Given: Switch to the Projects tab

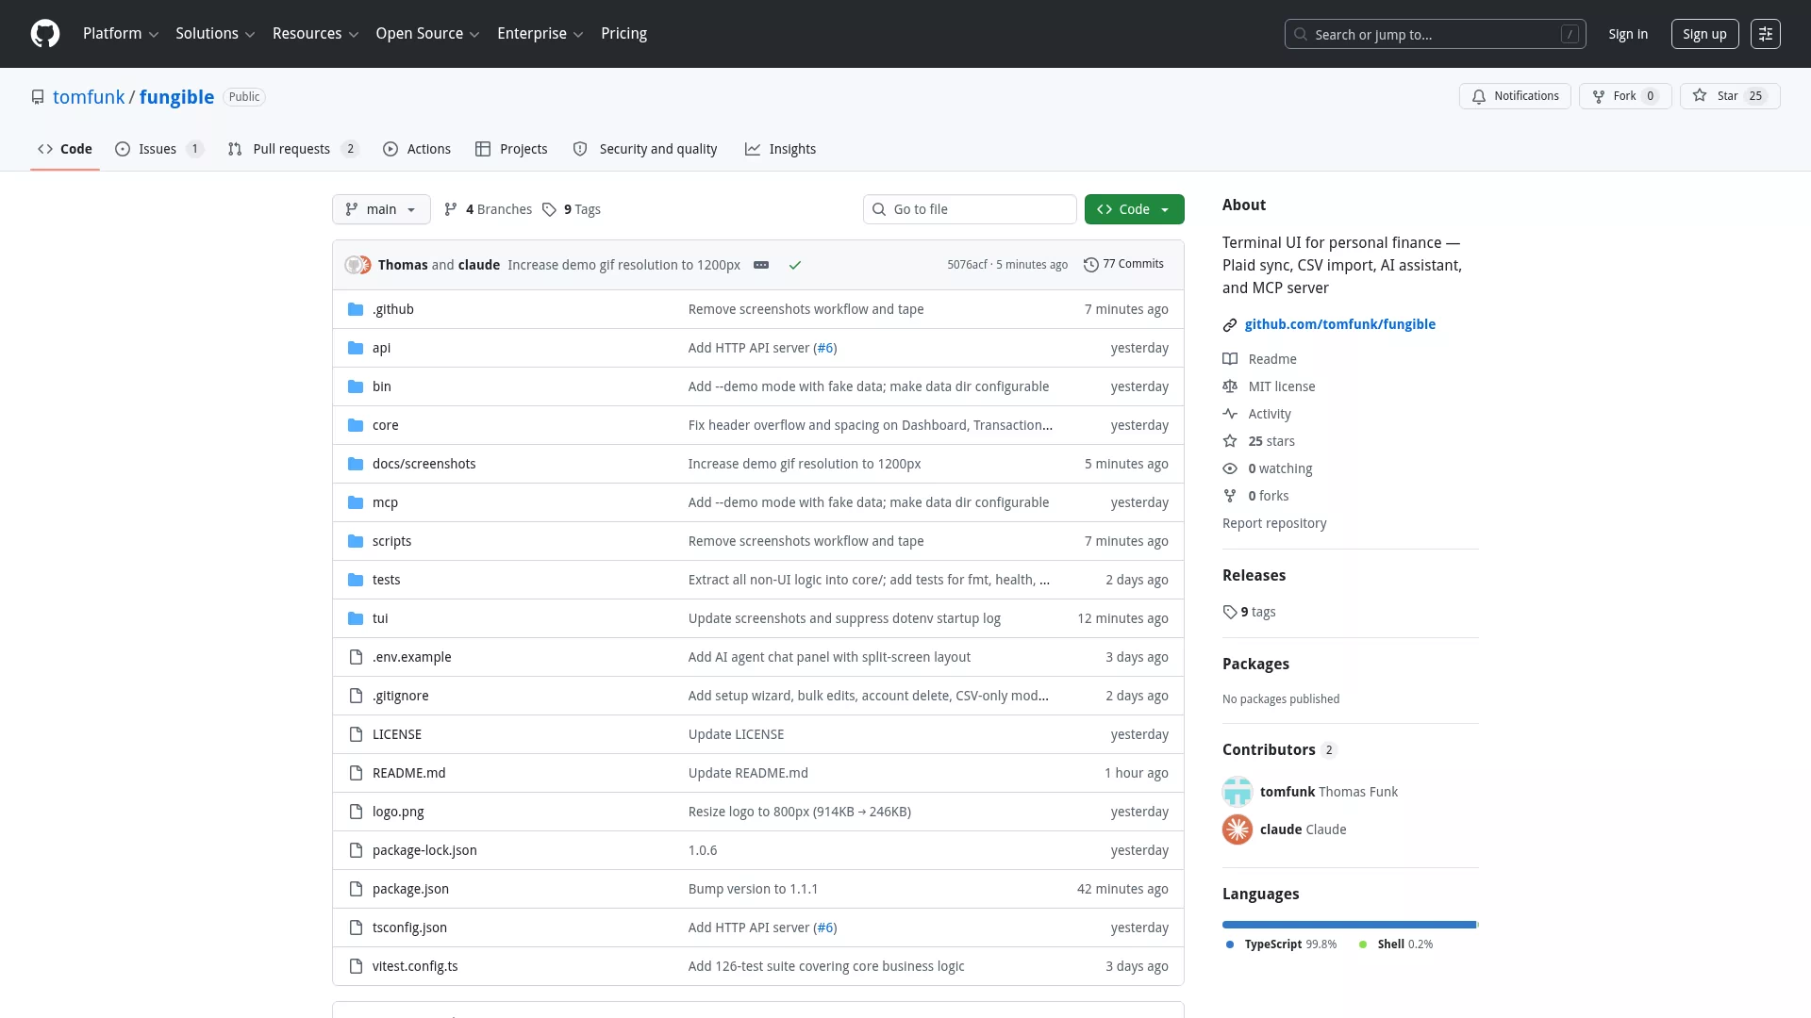Looking at the screenshot, I should coord(511,149).
